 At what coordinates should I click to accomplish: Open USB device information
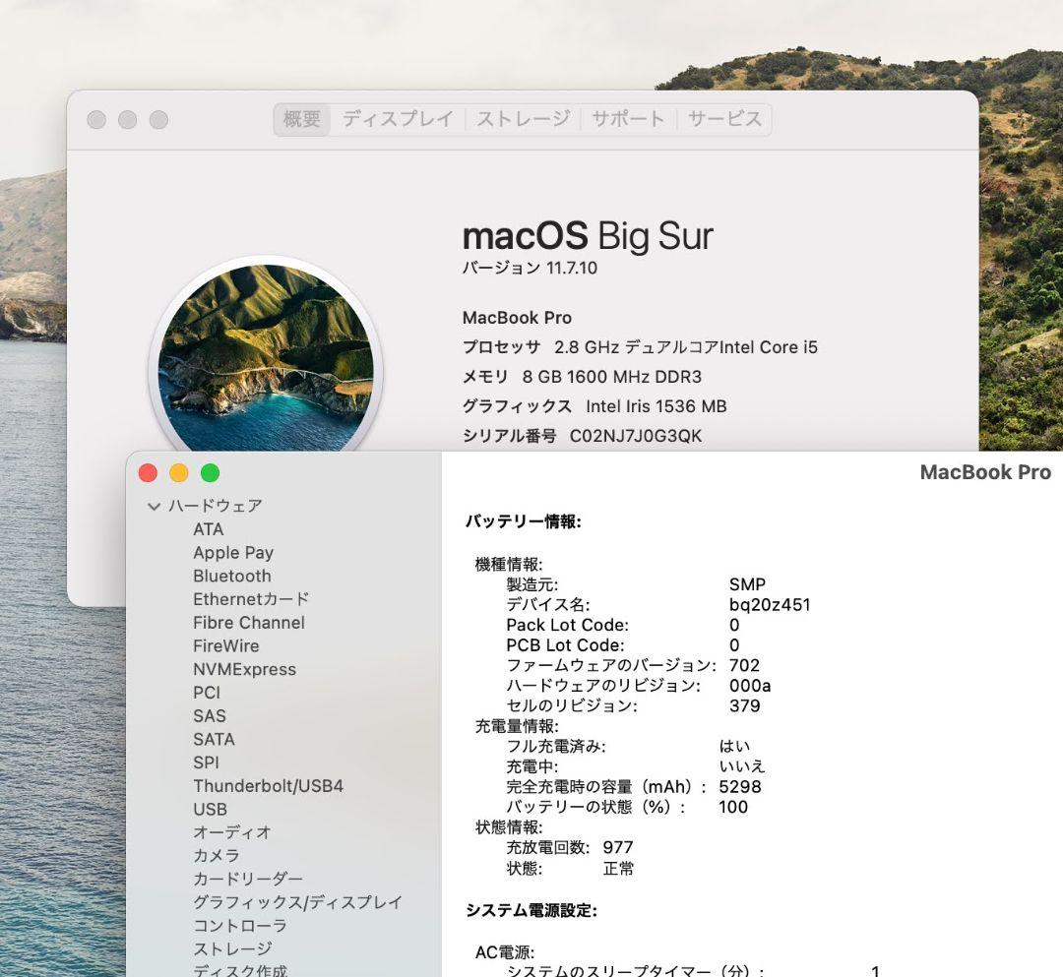pos(210,810)
